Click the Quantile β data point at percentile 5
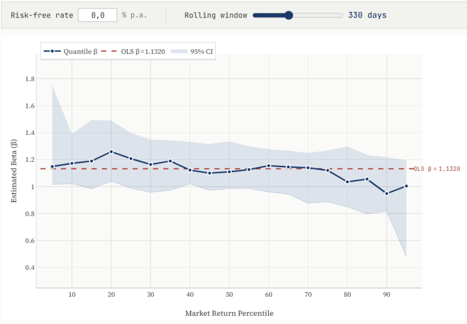The height and width of the screenshot is (324, 467). point(52,167)
